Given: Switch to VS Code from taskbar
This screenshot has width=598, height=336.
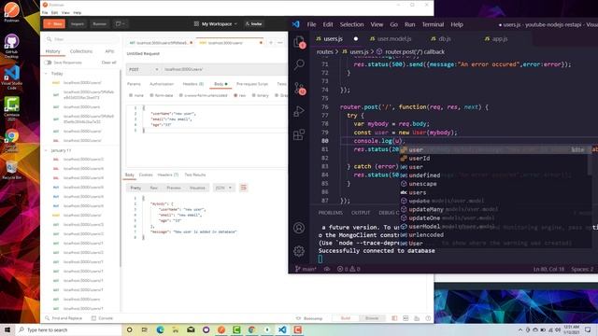Looking at the screenshot, I should (x=282, y=329).
